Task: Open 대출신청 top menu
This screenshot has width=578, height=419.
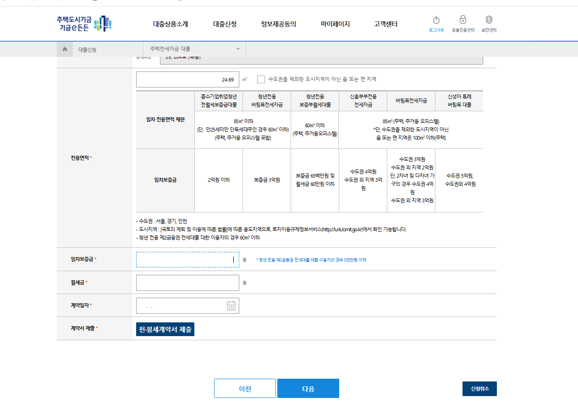Action: coord(225,24)
